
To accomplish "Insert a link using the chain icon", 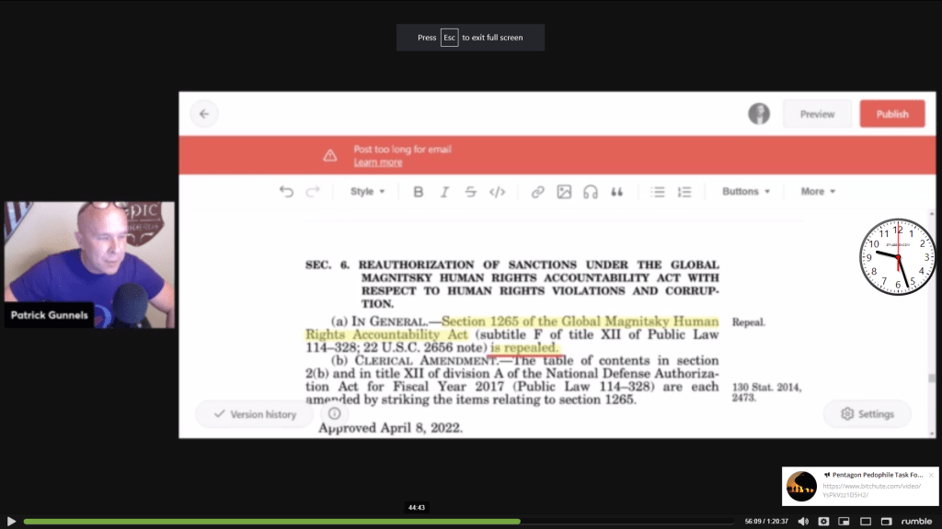I will click(x=537, y=192).
